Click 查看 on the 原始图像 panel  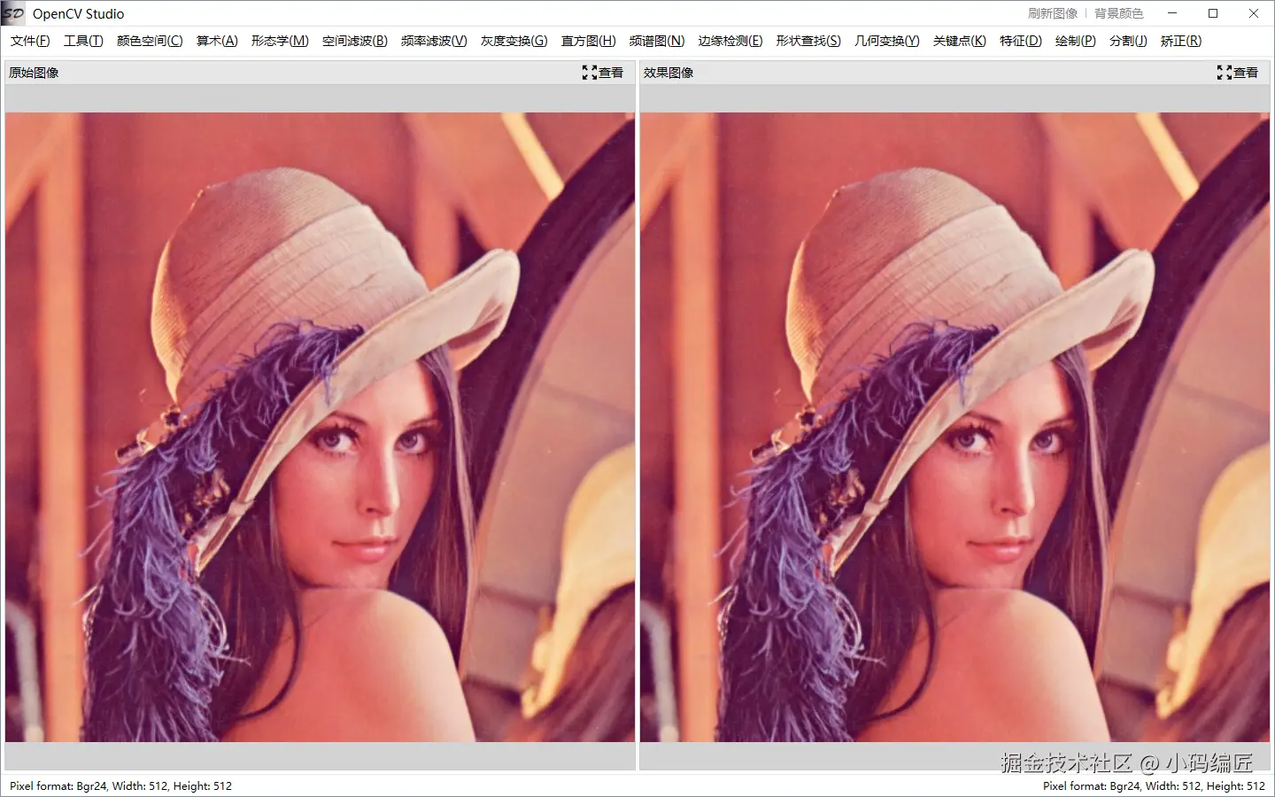[x=611, y=73]
